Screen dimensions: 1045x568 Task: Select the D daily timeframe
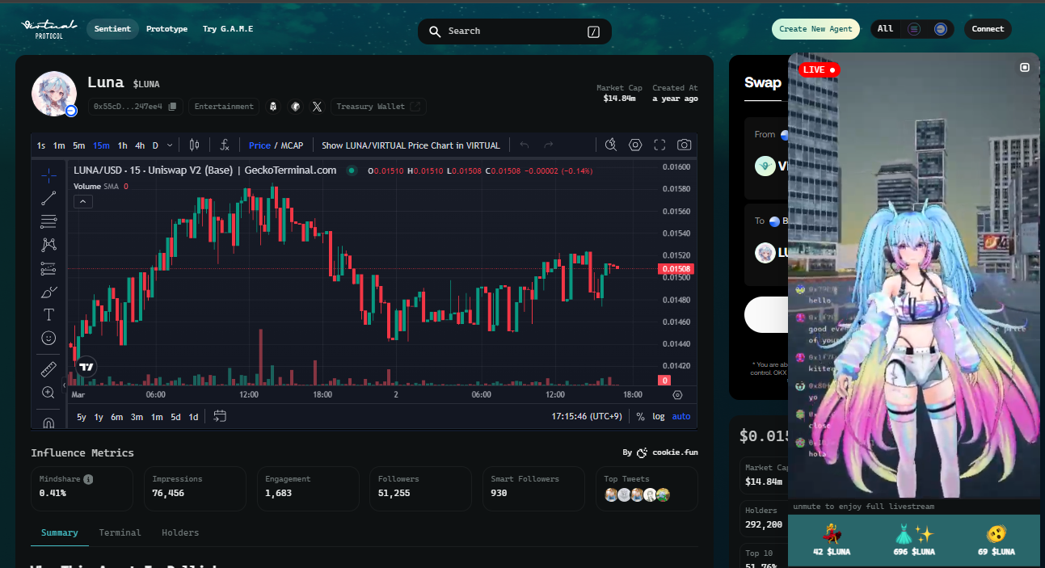(x=155, y=145)
